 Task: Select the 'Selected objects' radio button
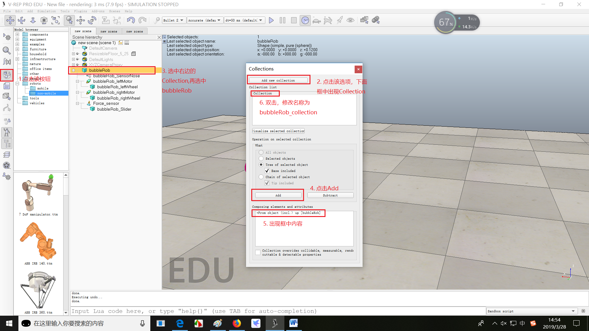pos(261,158)
